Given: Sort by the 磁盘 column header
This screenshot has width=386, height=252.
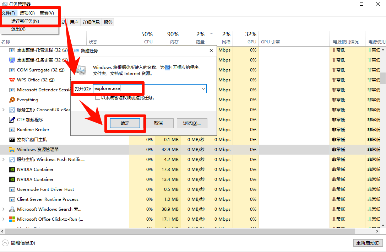Looking at the screenshot, I should coord(194,38).
